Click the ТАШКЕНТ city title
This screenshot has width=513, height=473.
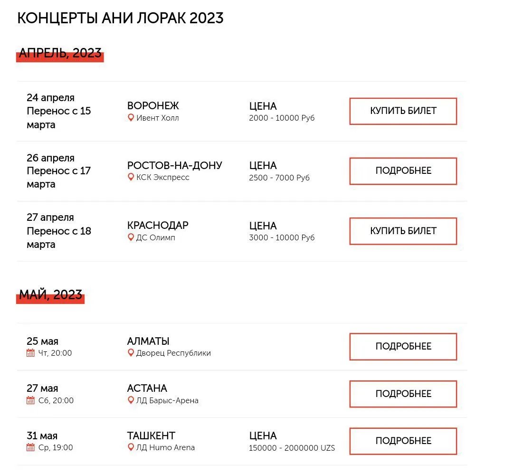click(151, 435)
